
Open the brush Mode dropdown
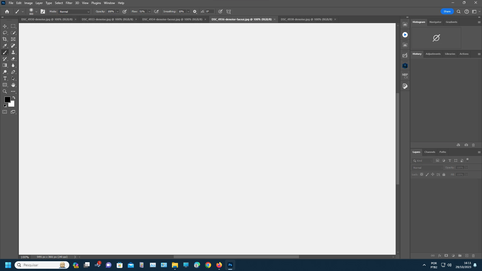74,12
